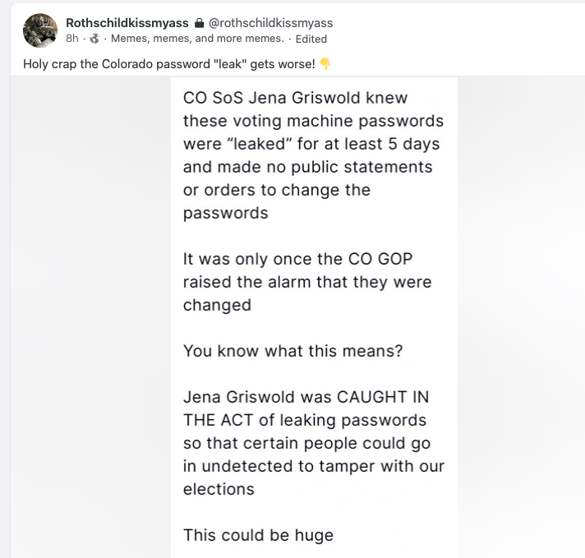The image size is (585, 558).
Task: Click the word "passwords" ending the first paragraph
Action: click(225, 213)
